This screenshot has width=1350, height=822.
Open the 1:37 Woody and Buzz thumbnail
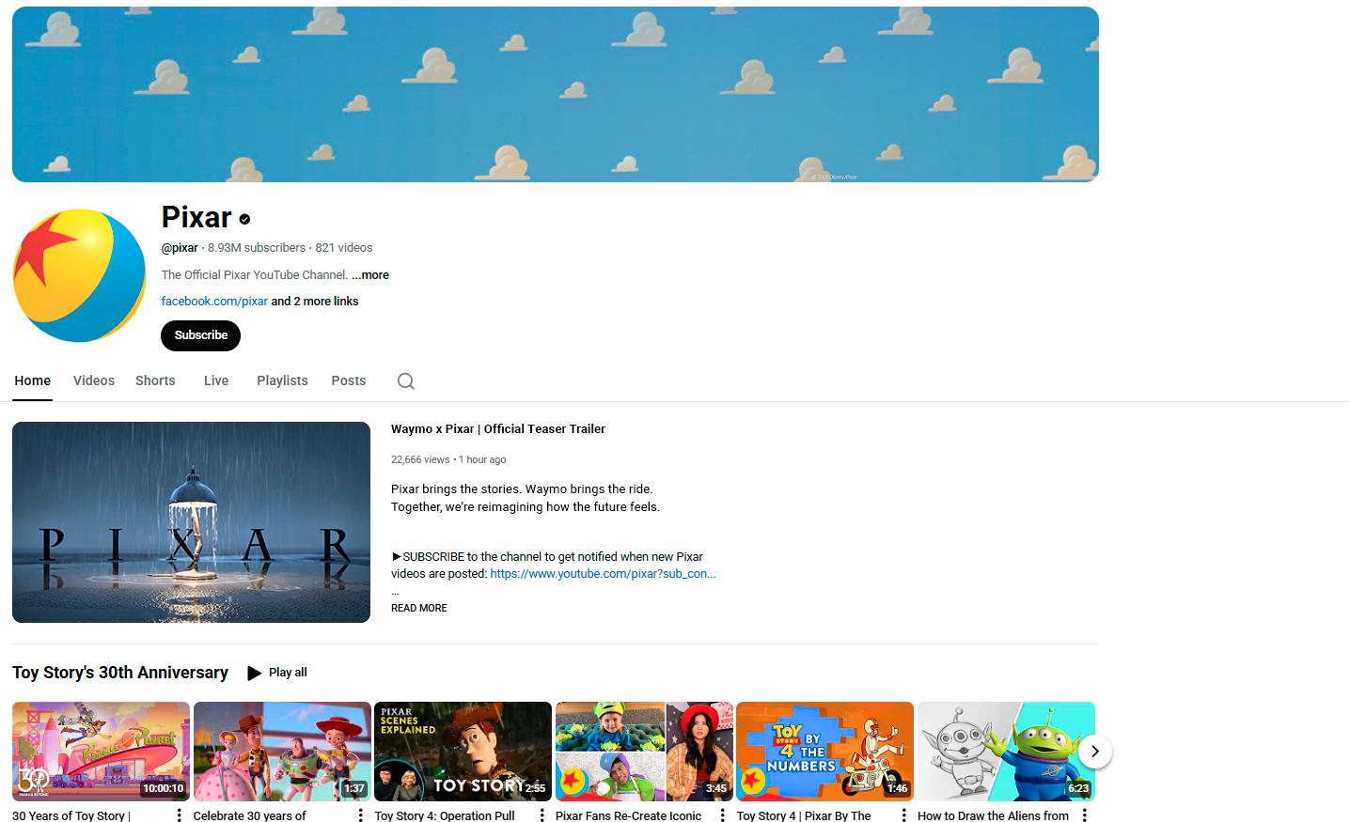[x=282, y=752]
